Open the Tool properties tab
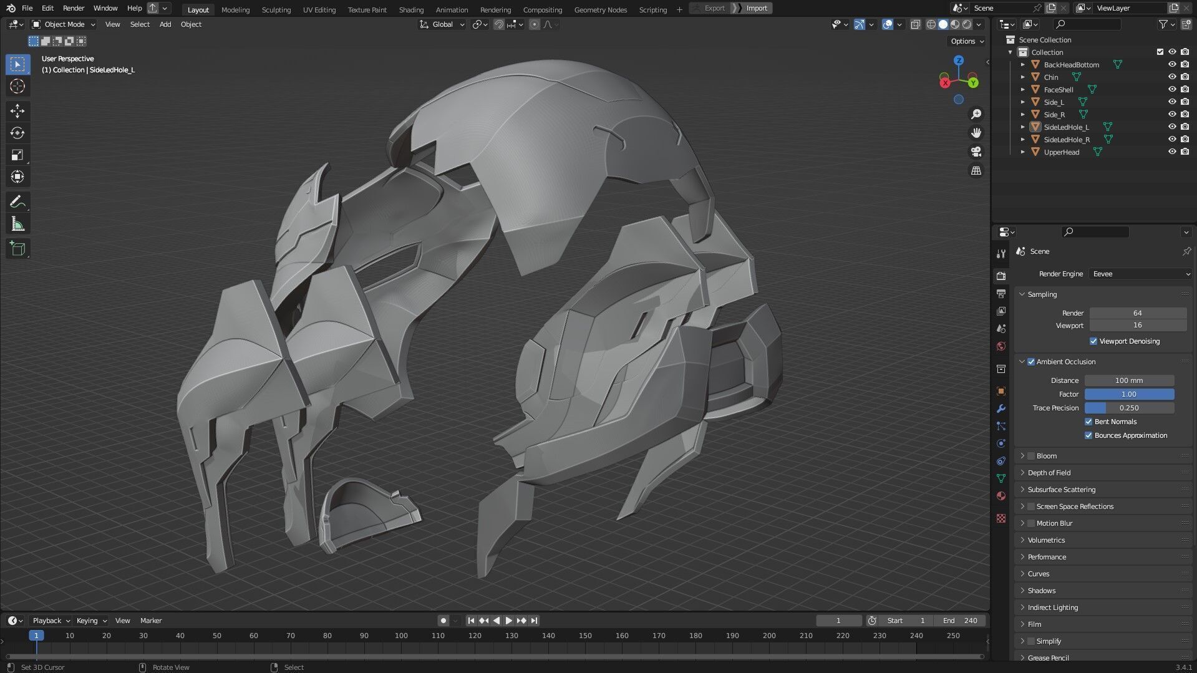Viewport: 1197px width, 673px height. [1001, 254]
